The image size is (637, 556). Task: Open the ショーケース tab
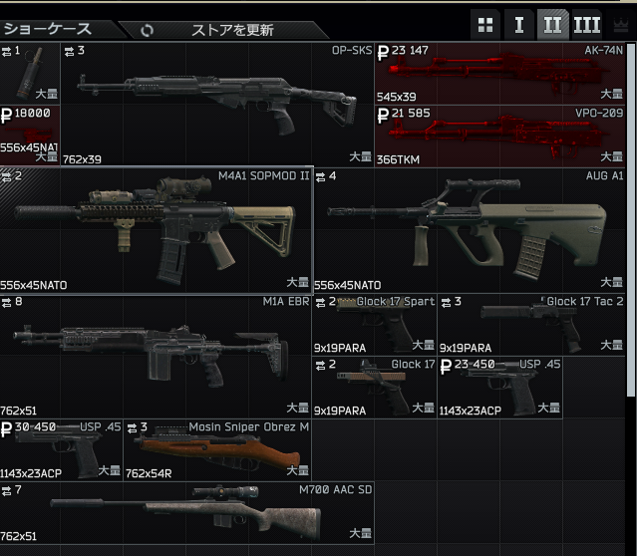(x=48, y=29)
